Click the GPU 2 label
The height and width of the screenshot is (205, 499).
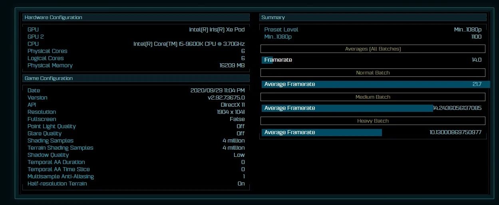(x=36, y=37)
